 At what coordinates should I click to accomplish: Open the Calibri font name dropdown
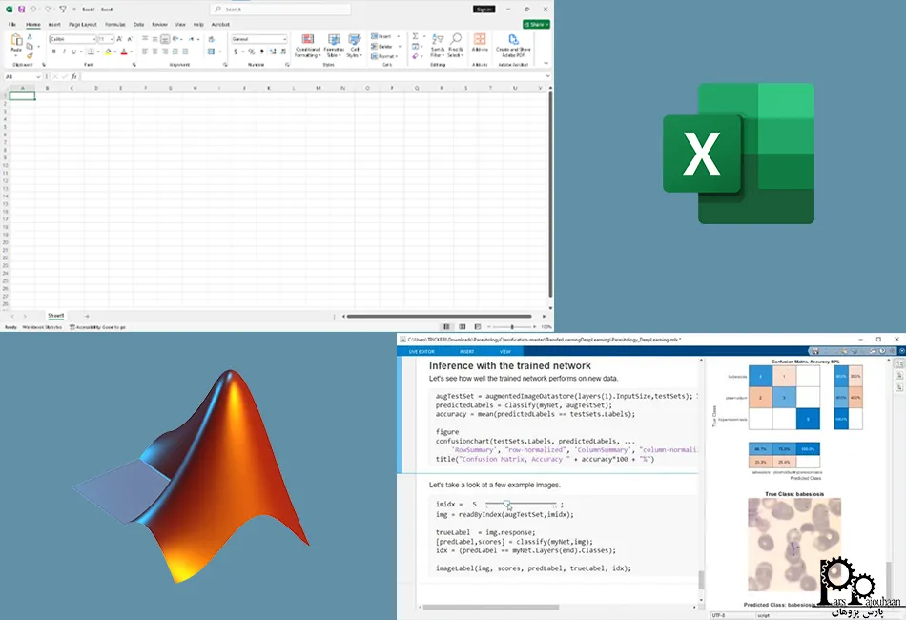(95, 39)
